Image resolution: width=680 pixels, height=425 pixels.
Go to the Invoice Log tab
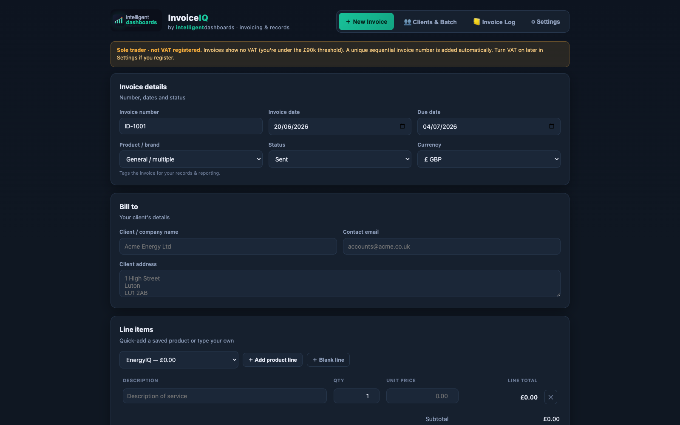tap(494, 22)
